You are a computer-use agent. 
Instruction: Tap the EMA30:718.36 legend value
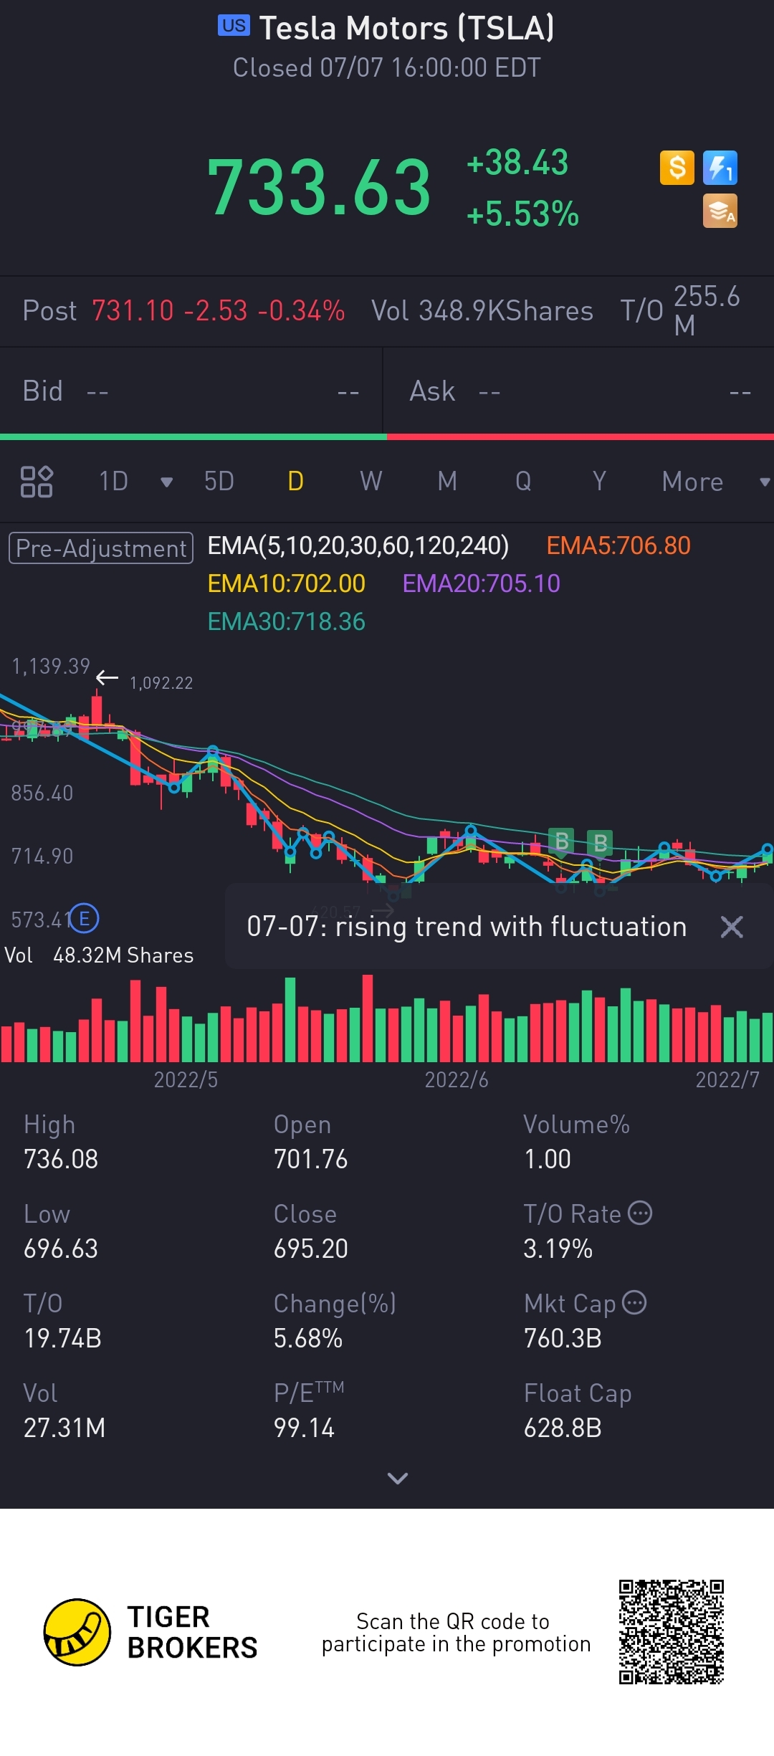(x=287, y=622)
